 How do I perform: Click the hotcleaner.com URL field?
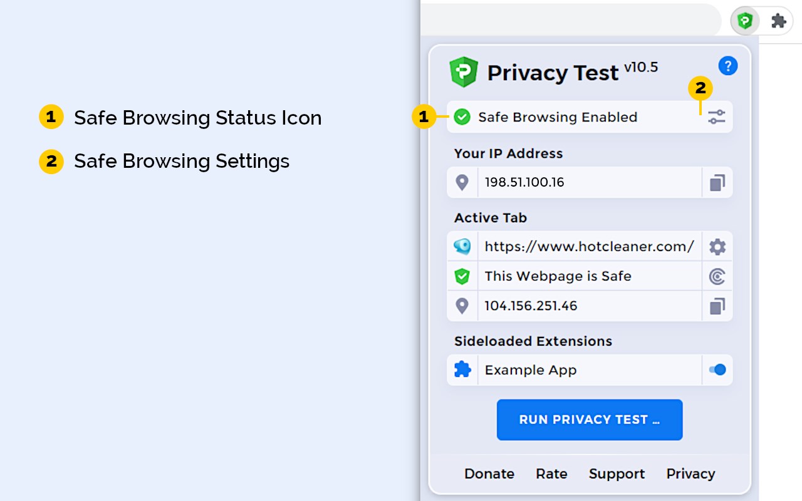pyautogui.click(x=589, y=247)
